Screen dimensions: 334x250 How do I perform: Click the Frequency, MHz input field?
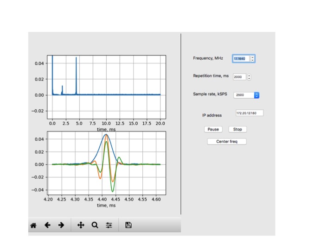(241, 59)
